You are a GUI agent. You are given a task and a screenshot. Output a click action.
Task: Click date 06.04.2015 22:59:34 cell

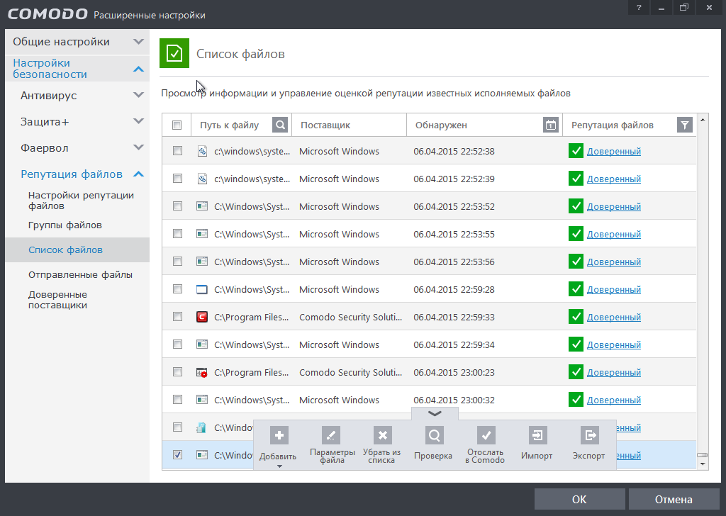454,344
